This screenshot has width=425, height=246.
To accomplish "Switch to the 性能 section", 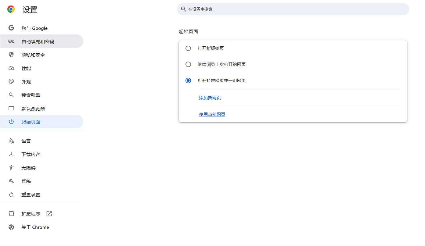I will (x=41, y=68).
